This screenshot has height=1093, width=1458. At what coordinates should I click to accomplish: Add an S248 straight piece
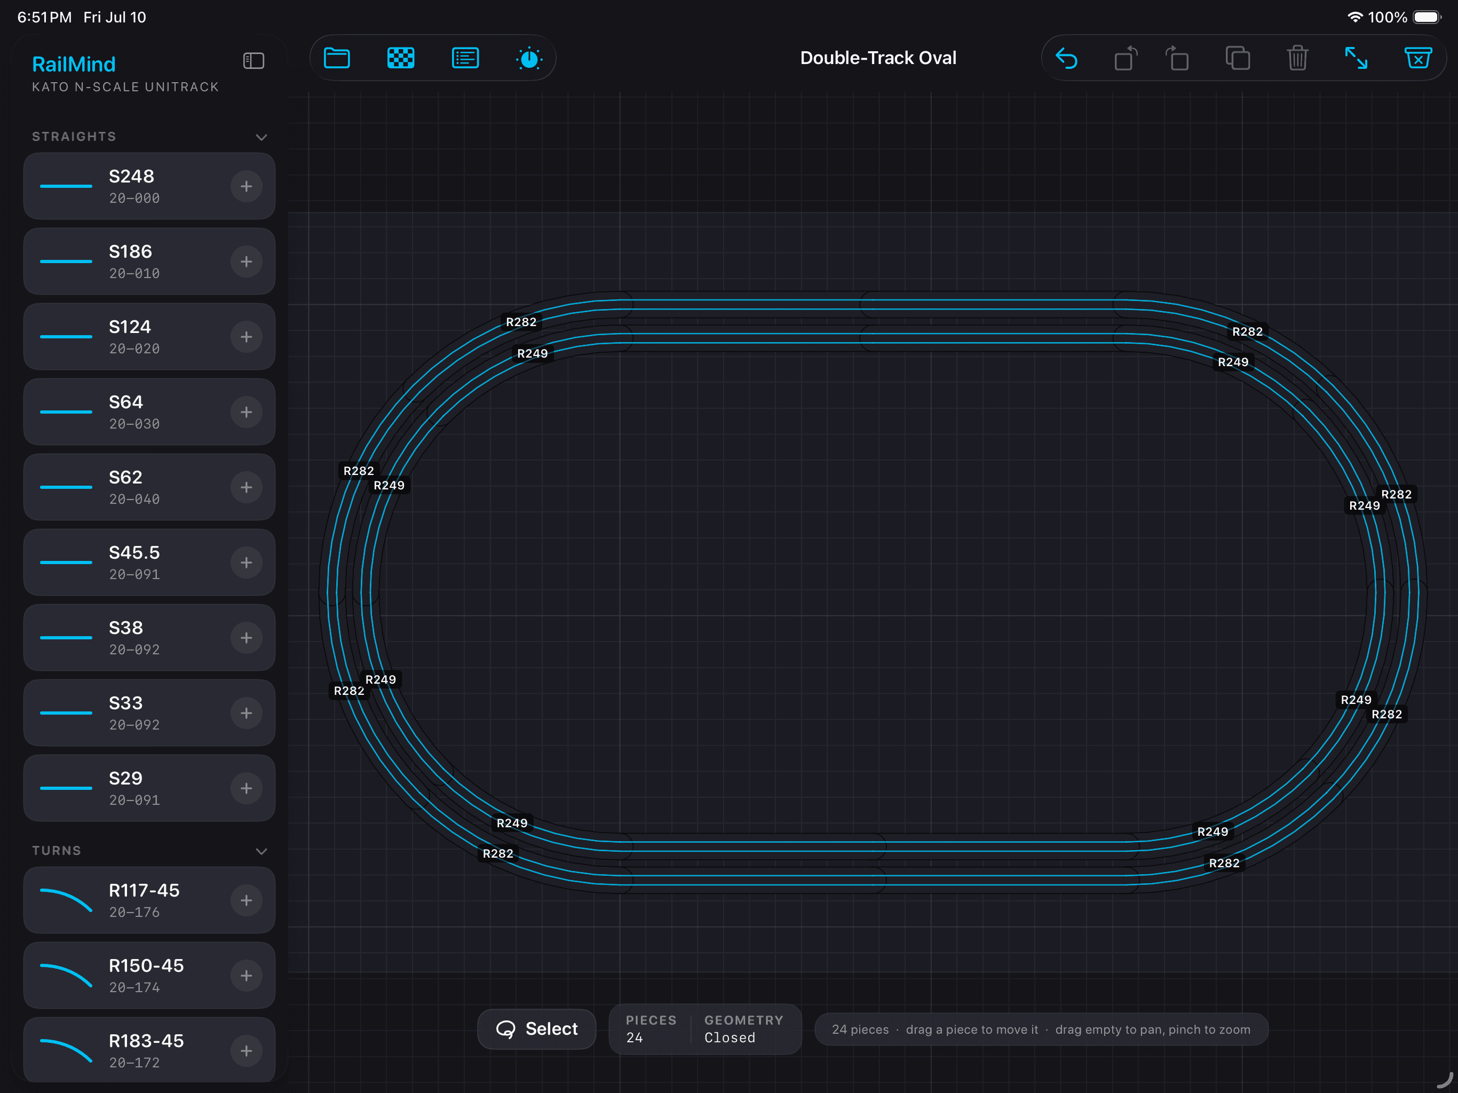point(247,187)
